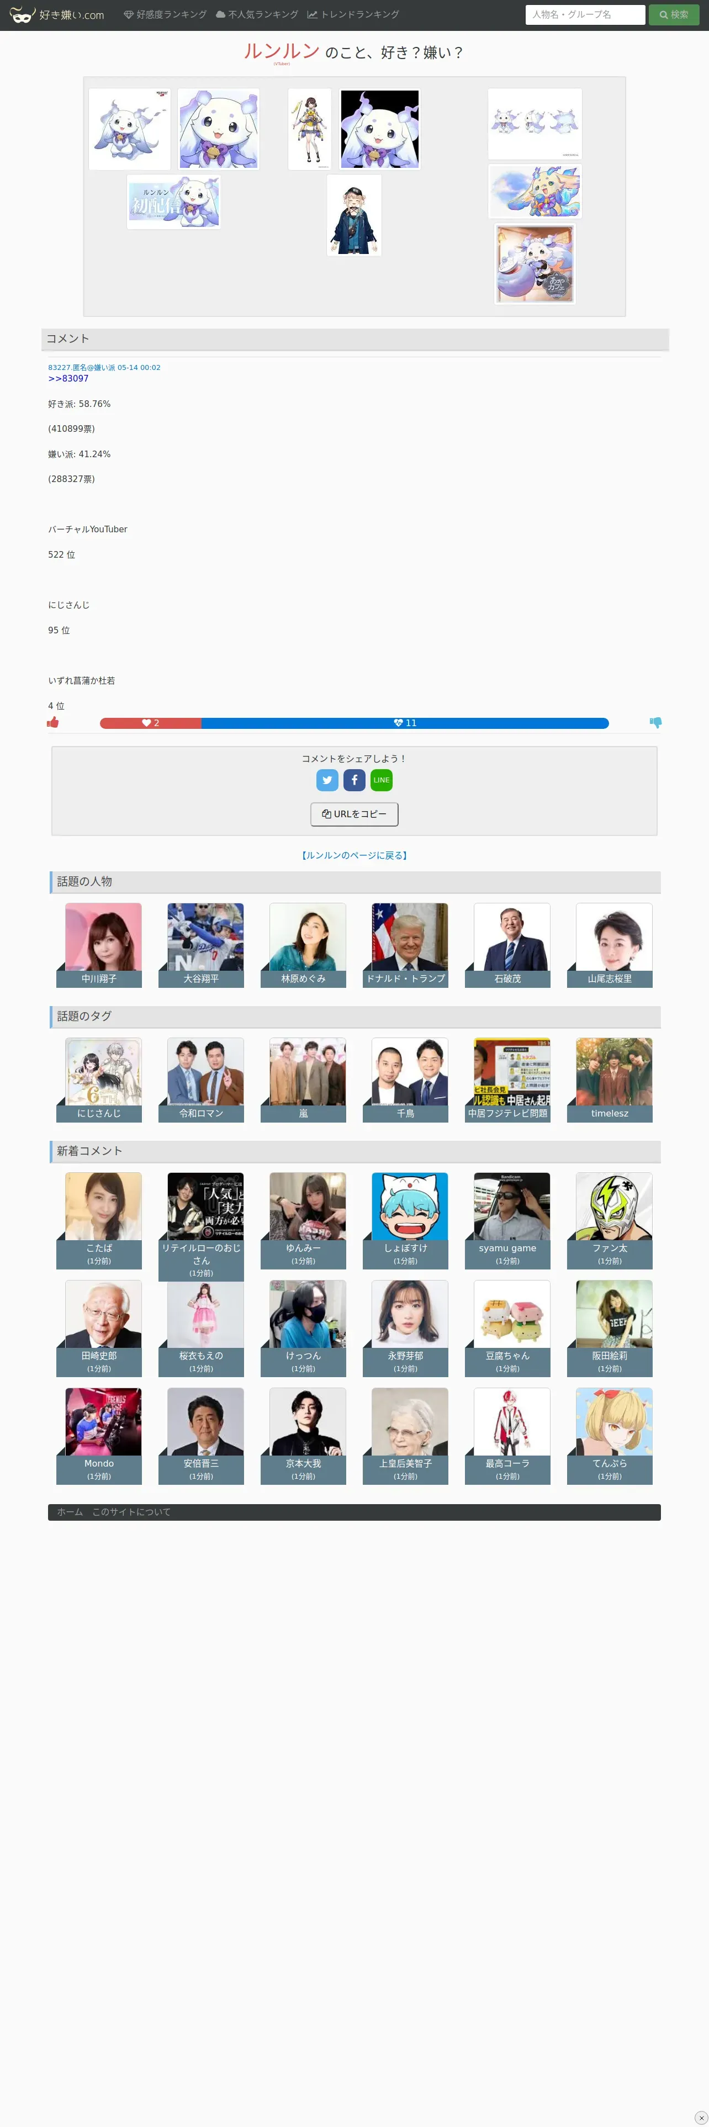Open 石破茂 person card
This screenshot has width=709, height=2127.
507,945
